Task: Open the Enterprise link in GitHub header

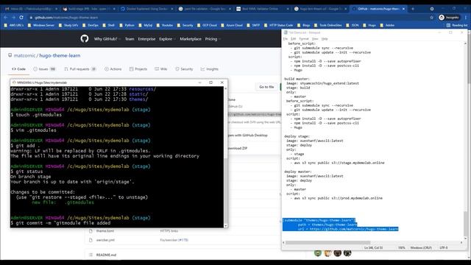Action: tap(146, 39)
